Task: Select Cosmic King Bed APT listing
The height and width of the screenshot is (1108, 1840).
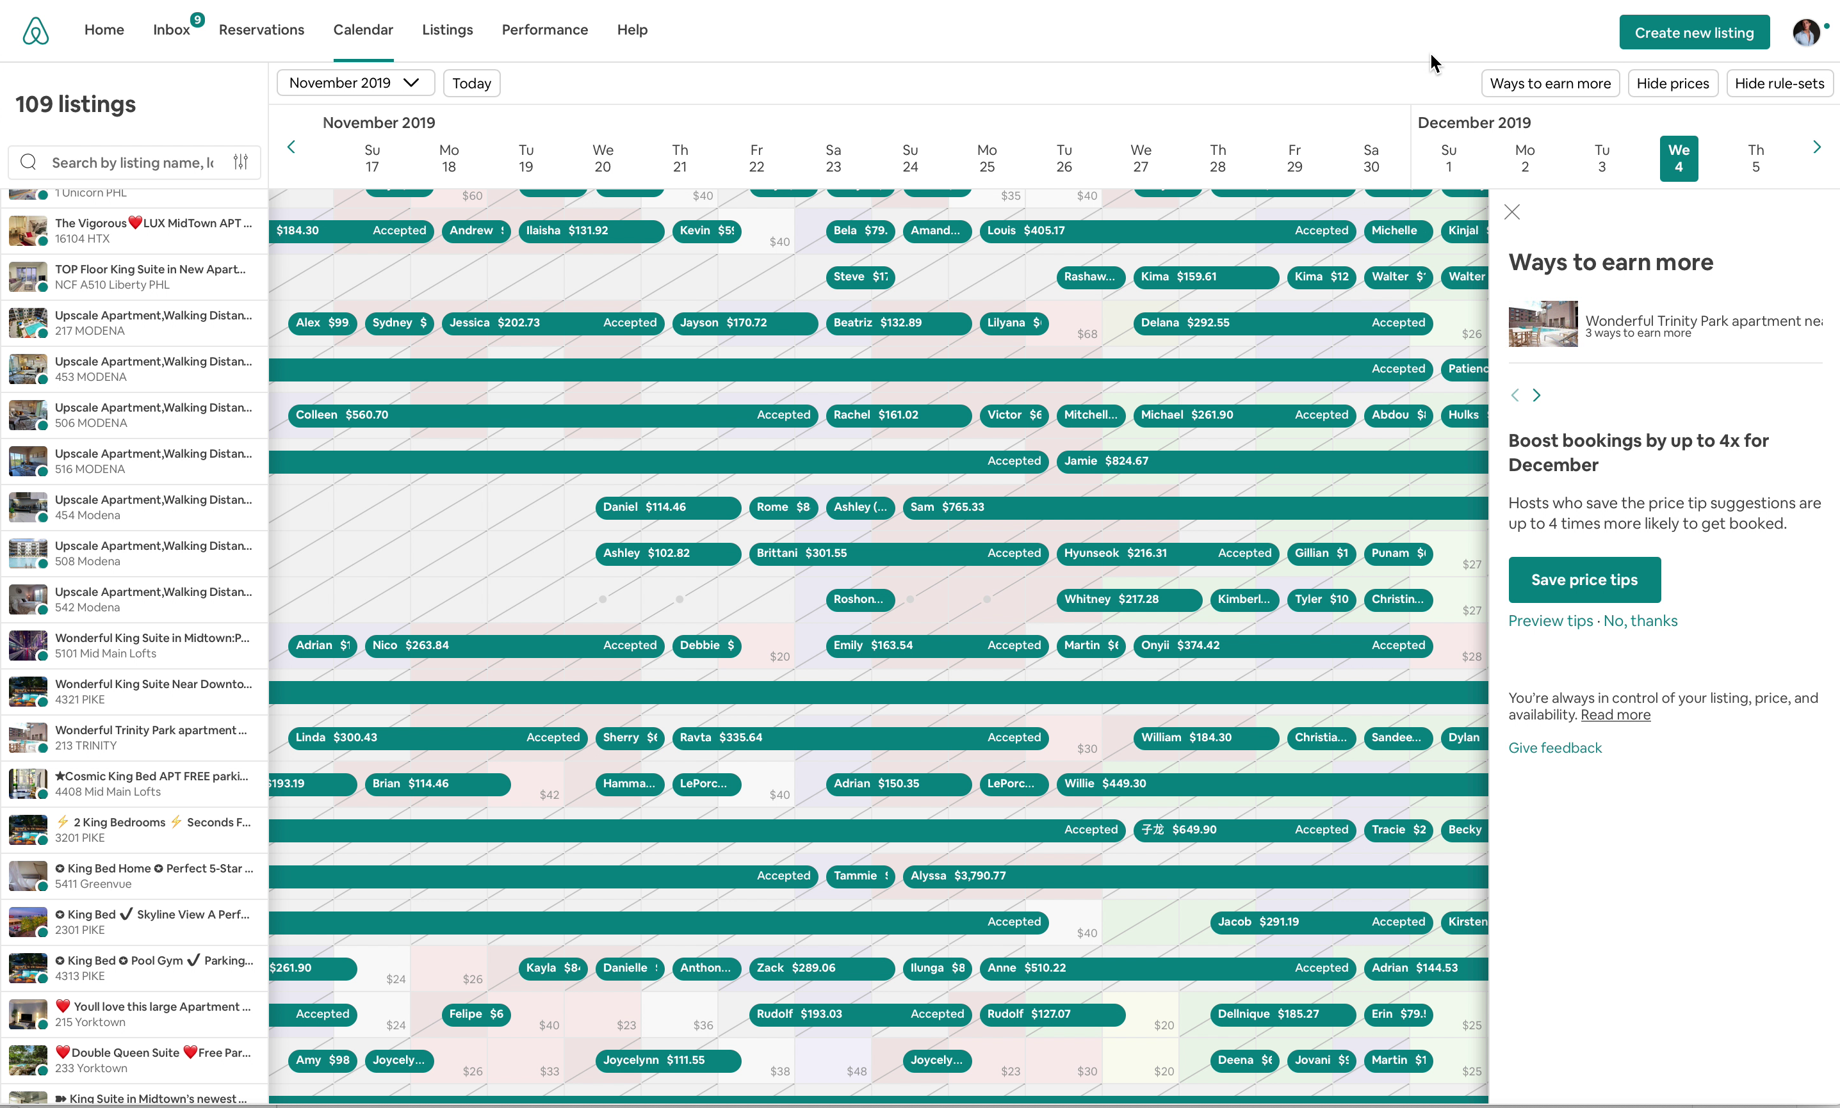Action: pyautogui.click(x=134, y=783)
